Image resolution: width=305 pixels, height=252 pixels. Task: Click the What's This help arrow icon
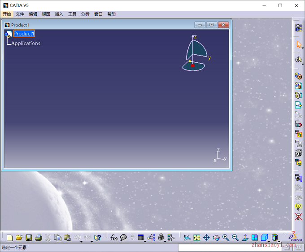98,238
